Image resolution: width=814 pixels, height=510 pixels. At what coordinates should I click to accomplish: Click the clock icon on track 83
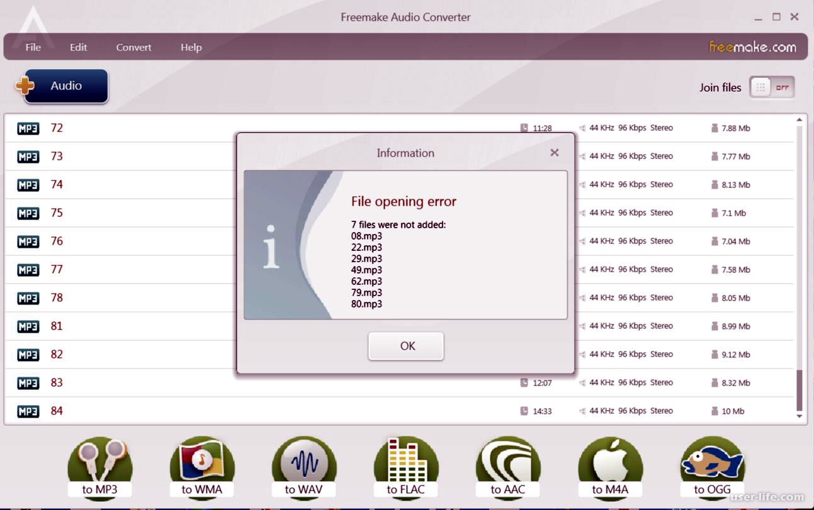tap(524, 382)
